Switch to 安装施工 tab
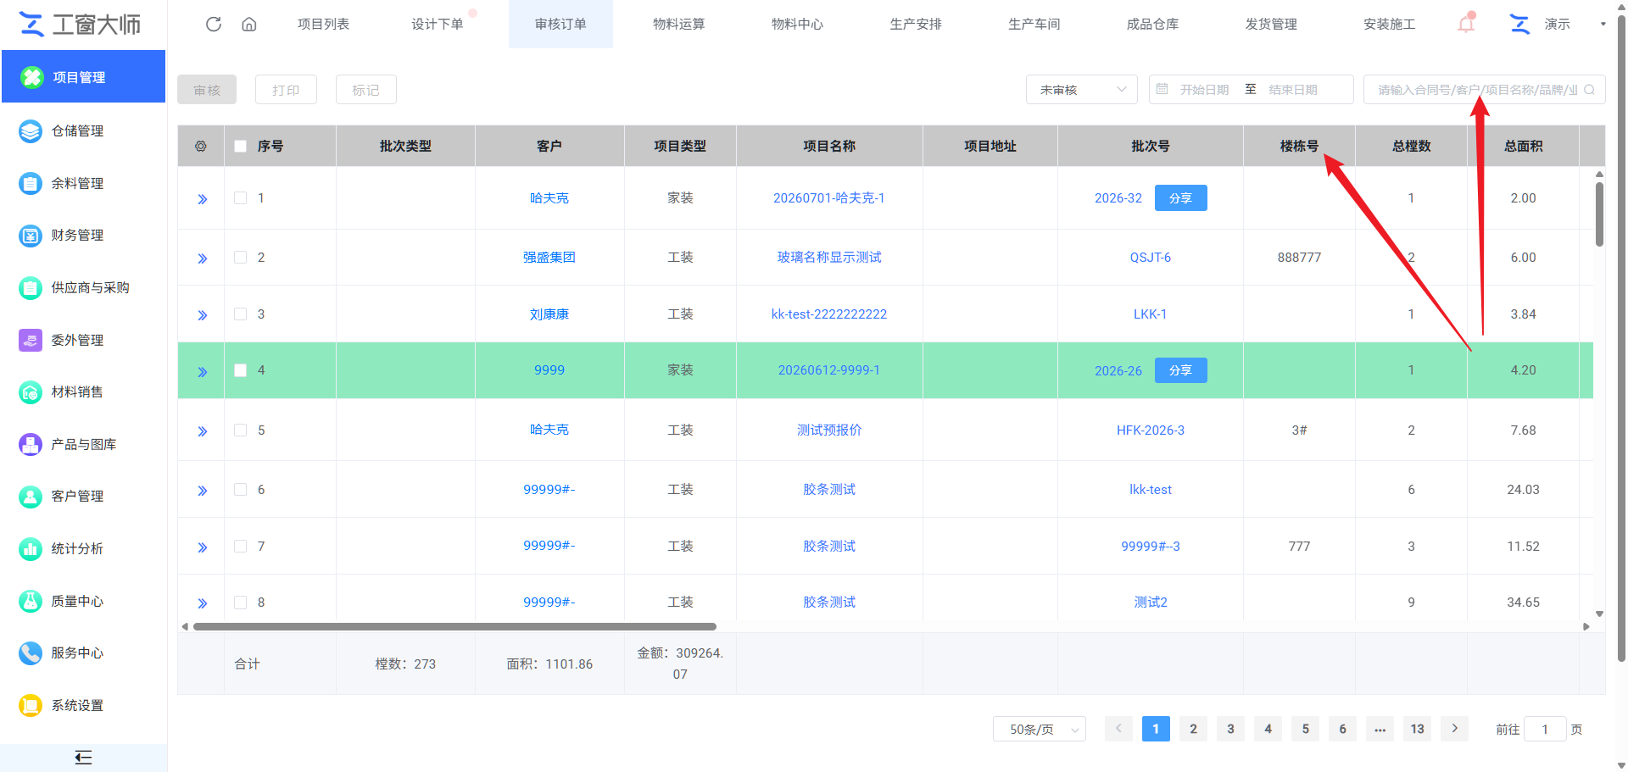This screenshot has width=1628, height=772. click(x=1389, y=24)
